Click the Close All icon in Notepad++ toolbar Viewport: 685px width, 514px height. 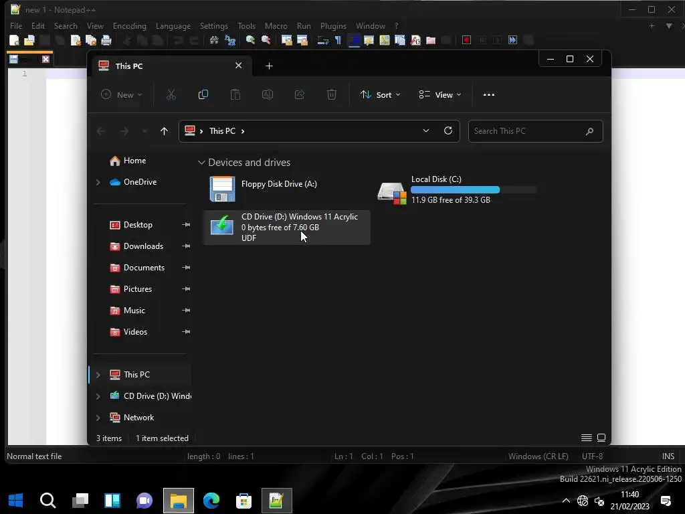point(91,40)
